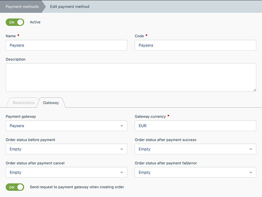The image size is (262, 197).
Task: Open the Payment gateway dropdown
Action: click(67, 126)
